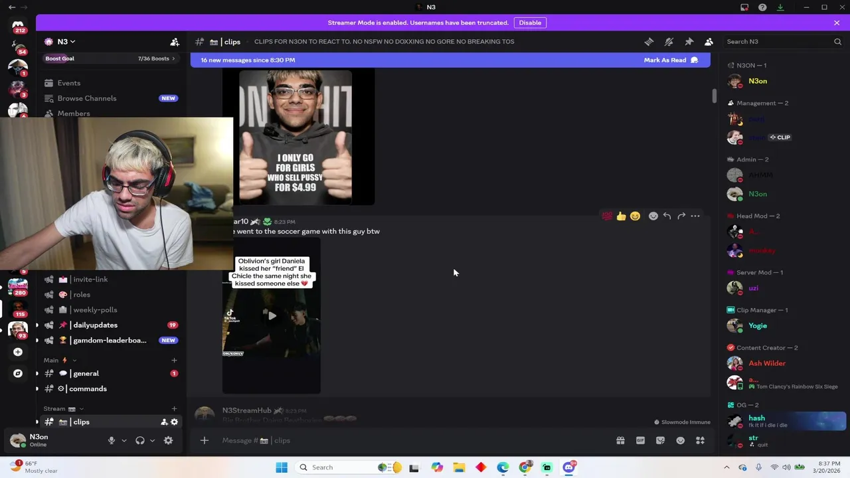Open the thumbs up meme image
Screen dimensions: 850x478
296,137
